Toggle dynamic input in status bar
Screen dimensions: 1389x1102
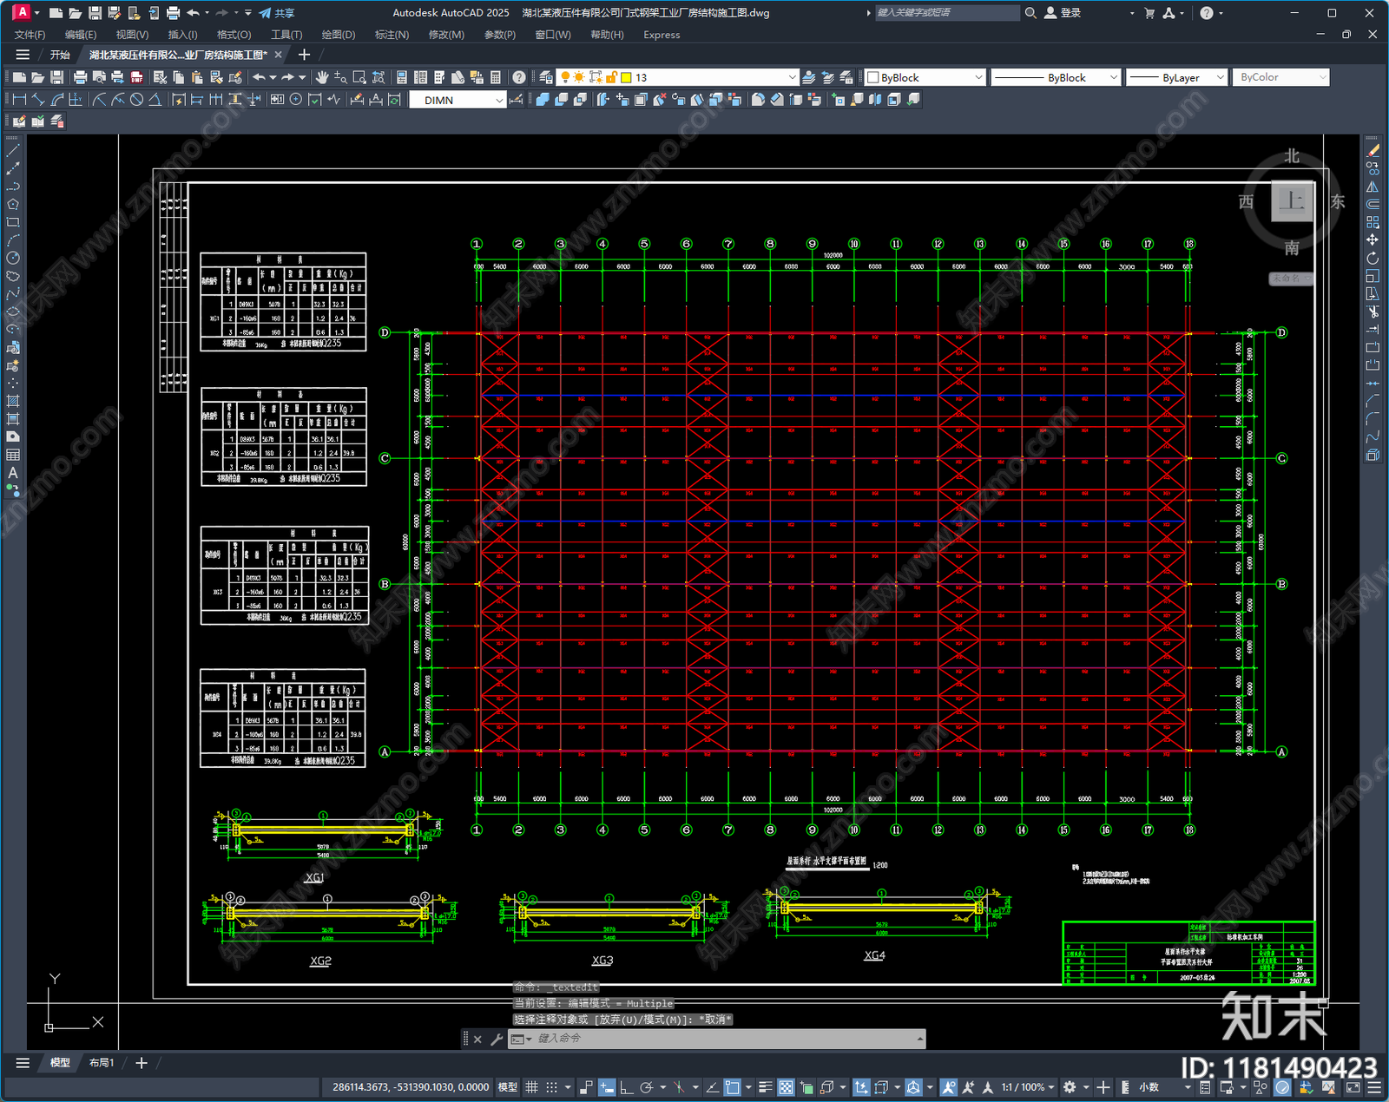607,1087
